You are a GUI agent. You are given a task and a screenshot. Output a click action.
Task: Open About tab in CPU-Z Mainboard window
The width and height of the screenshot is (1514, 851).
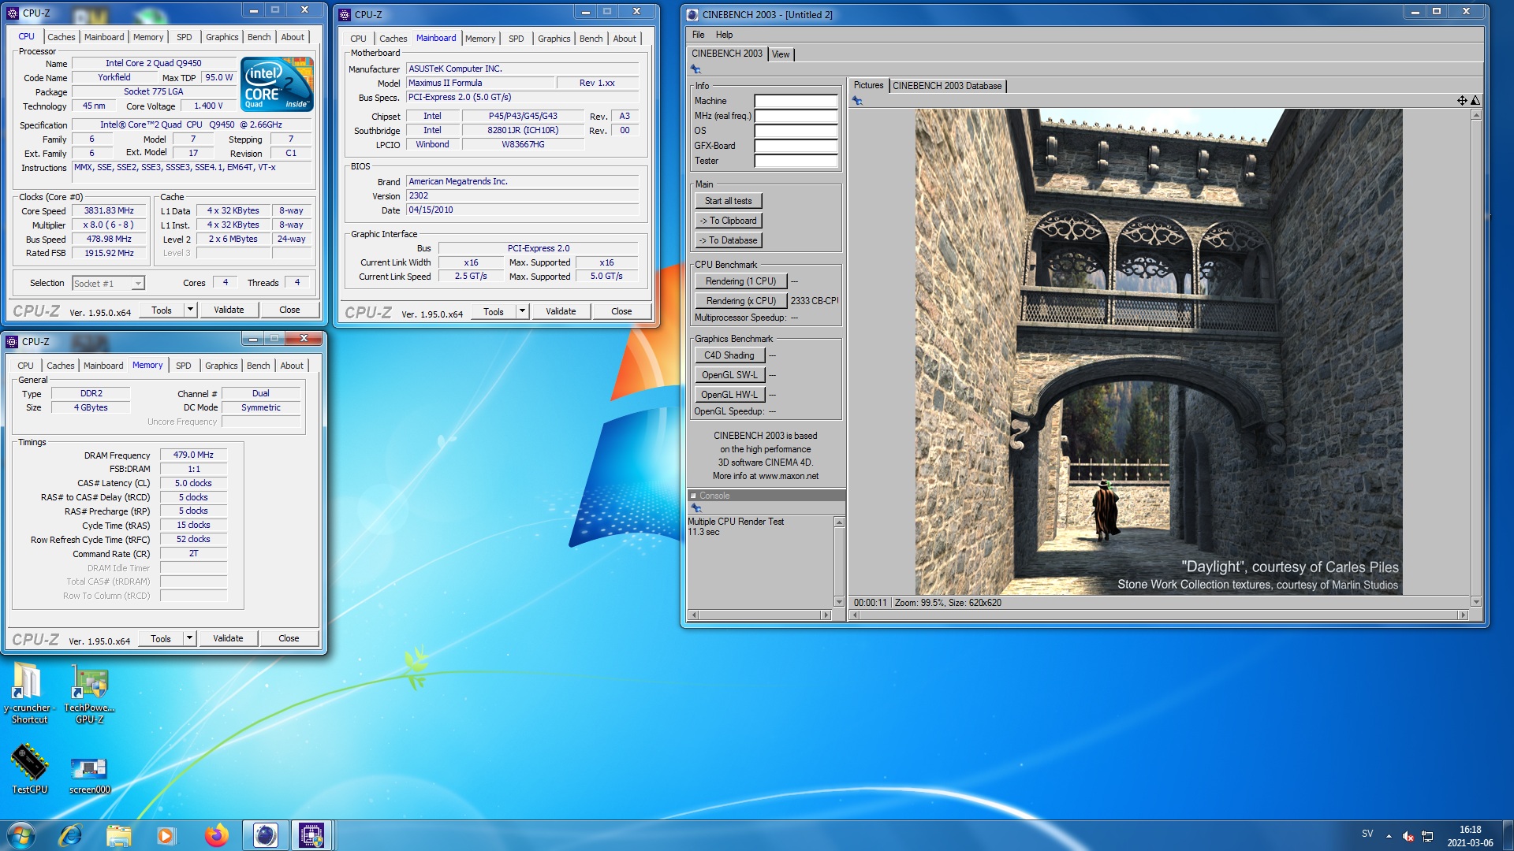[625, 39]
